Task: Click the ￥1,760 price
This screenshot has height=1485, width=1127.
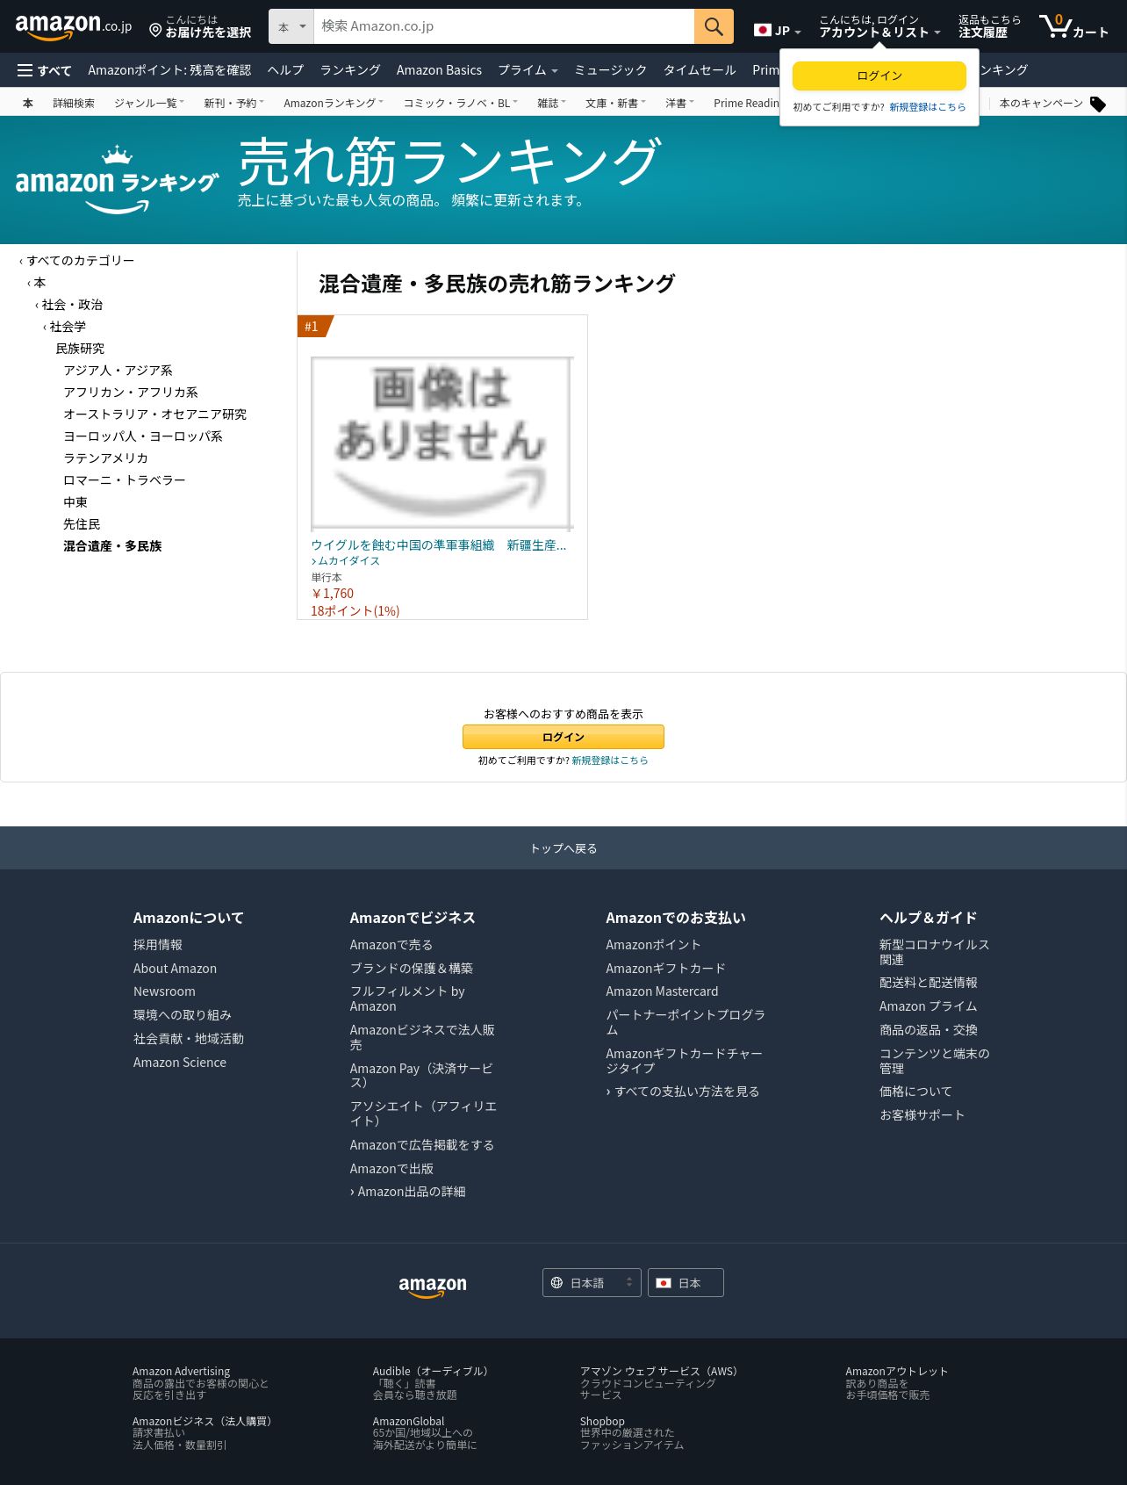Action: pyautogui.click(x=333, y=594)
